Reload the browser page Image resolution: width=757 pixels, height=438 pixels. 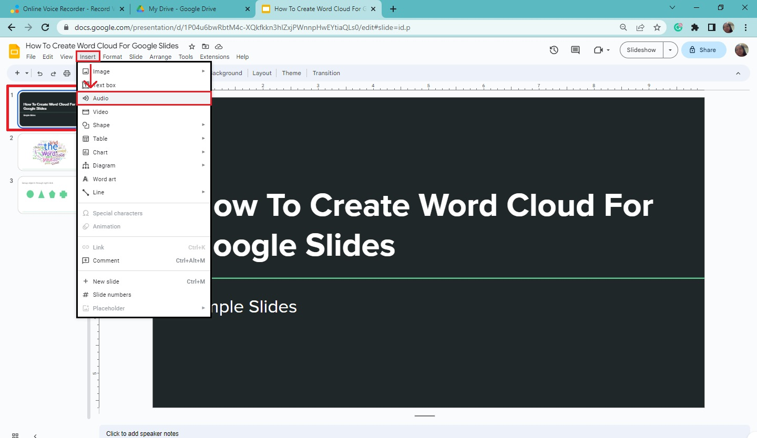point(45,27)
